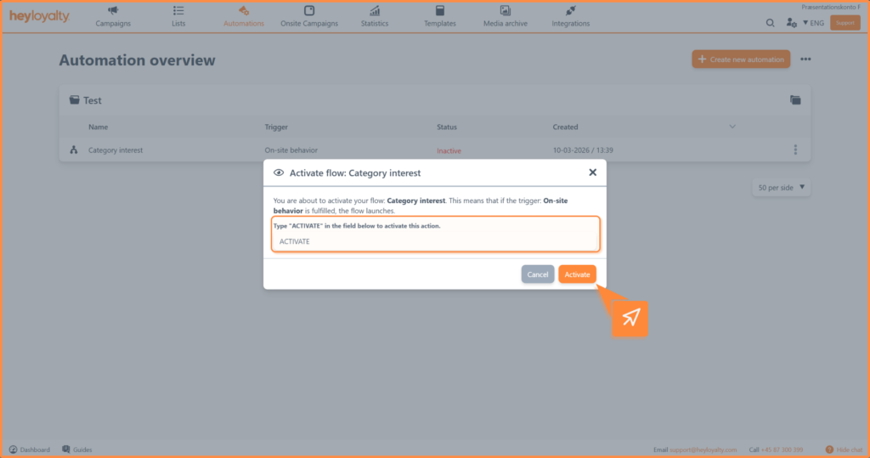Open user settings icon in header
This screenshot has height=458, width=870.
(791, 23)
